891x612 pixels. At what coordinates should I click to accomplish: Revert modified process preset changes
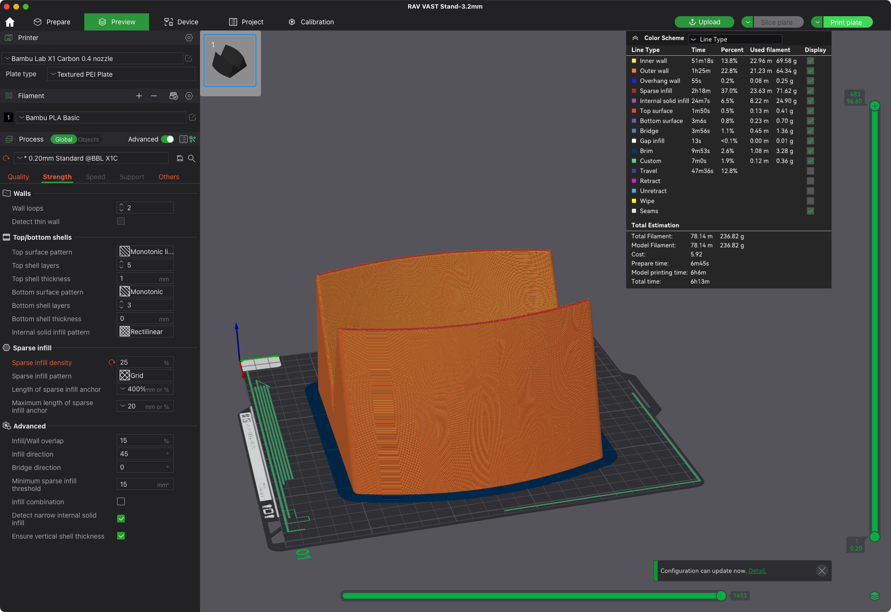(x=6, y=158)
